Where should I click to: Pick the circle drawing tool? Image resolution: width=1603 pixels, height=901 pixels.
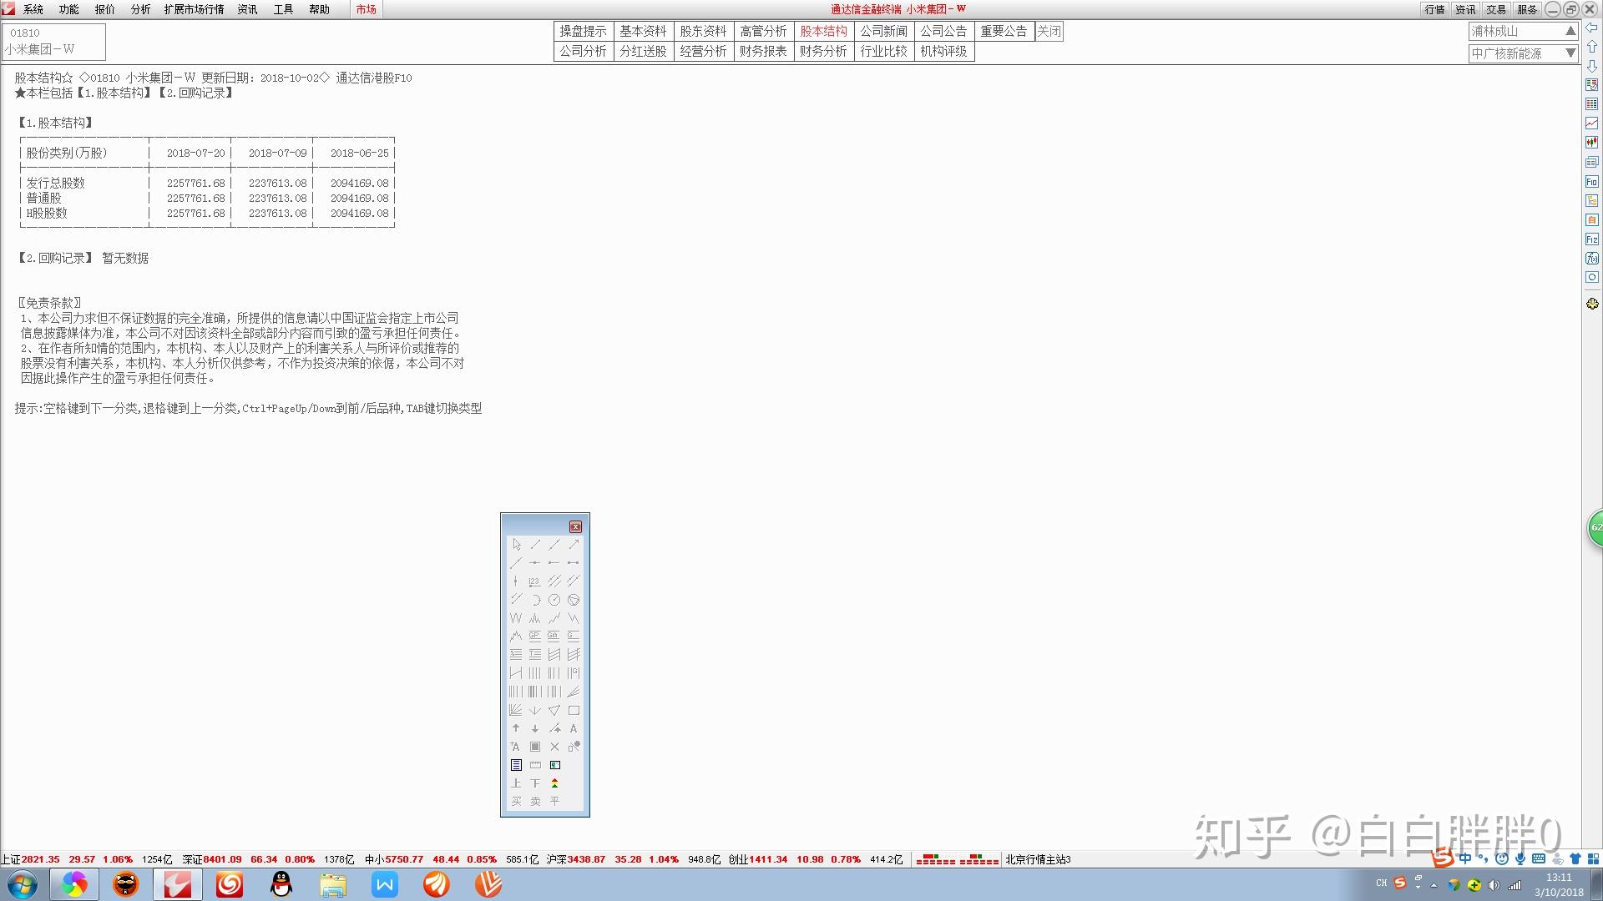tap(554, 600)
